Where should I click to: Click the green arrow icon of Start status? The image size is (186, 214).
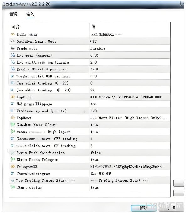[13, 187]
